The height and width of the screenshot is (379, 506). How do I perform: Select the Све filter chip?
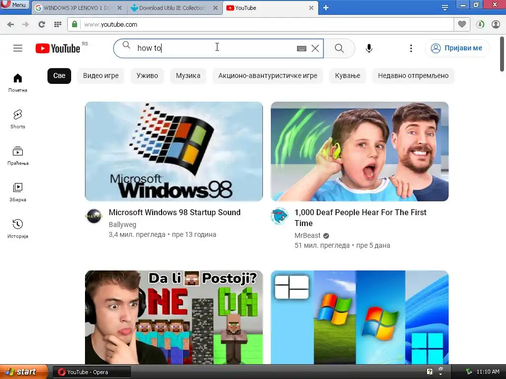click(x=59, y=76)
